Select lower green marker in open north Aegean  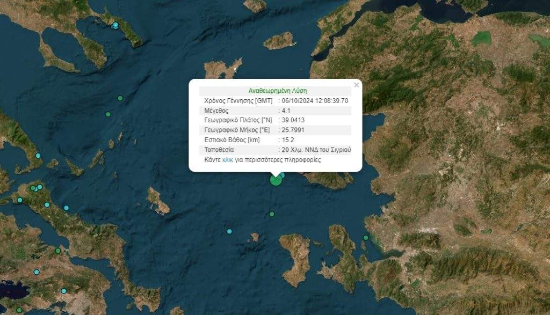tap(108, 114)
